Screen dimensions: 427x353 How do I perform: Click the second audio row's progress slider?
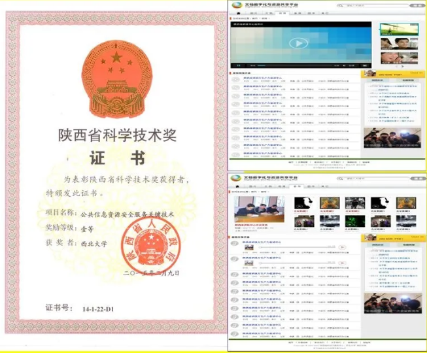click(x=297, y=263)
